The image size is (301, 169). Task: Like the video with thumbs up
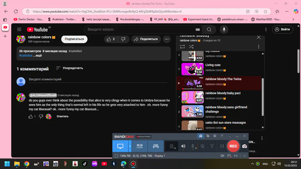(x=111, y=39)
